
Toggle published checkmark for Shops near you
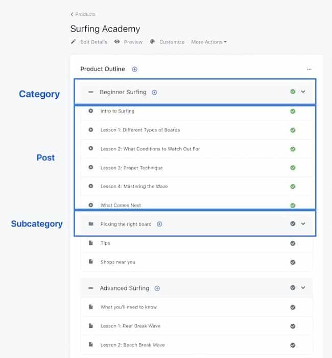[293, 262]
